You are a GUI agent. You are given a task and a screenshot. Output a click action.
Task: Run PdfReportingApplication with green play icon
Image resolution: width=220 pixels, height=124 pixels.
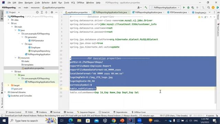[x=184, y=8]
